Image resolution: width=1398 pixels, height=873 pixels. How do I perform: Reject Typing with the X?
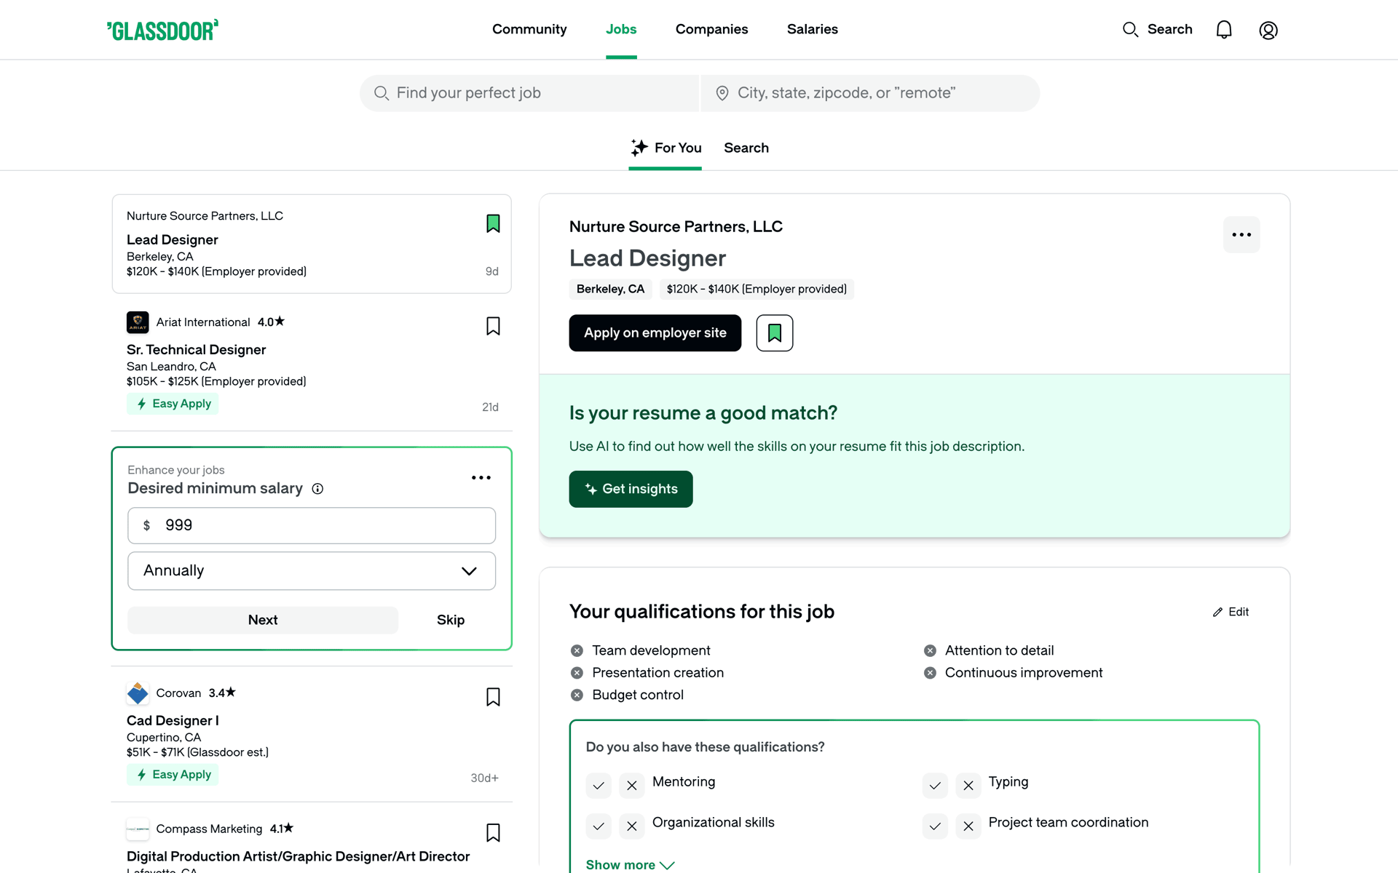tap(968, 786)
